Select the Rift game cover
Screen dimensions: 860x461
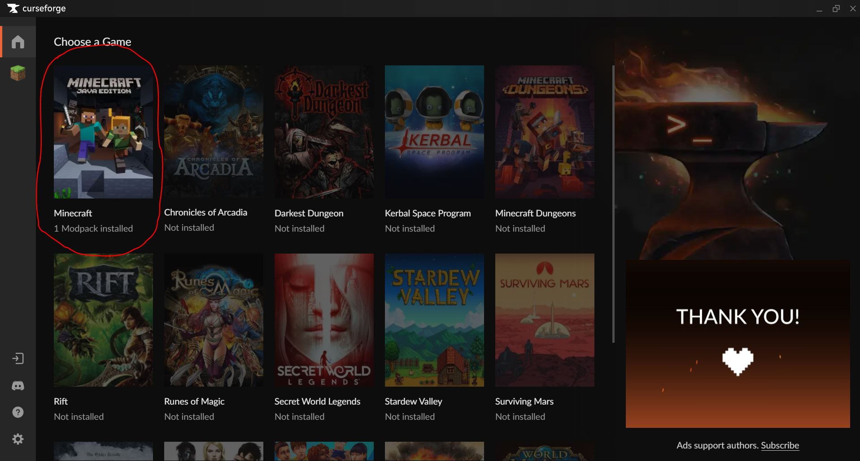[x=103, y=320]
